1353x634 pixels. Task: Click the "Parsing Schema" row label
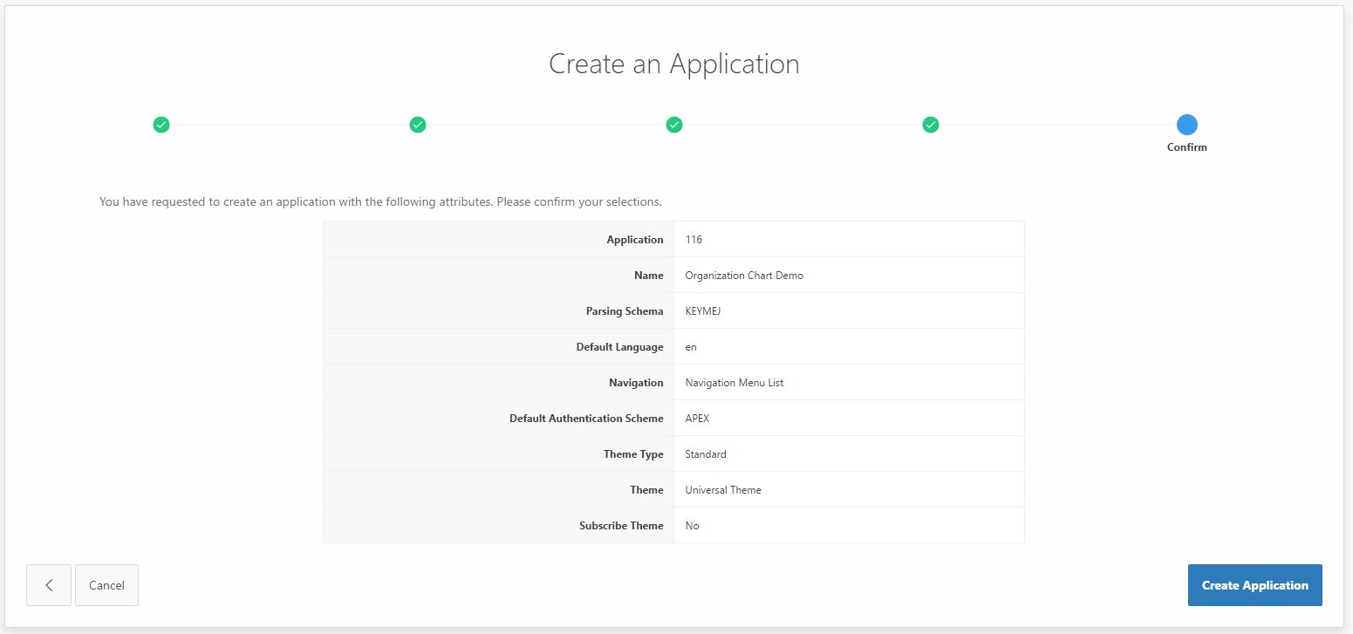(625, 311)
